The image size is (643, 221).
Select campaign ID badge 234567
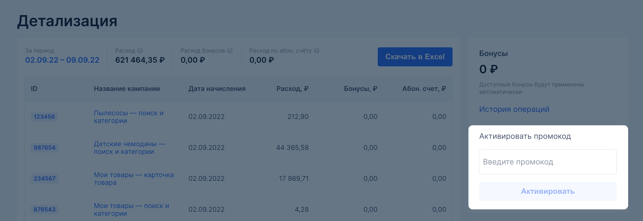pyautogui.click(x=45, y=178)
